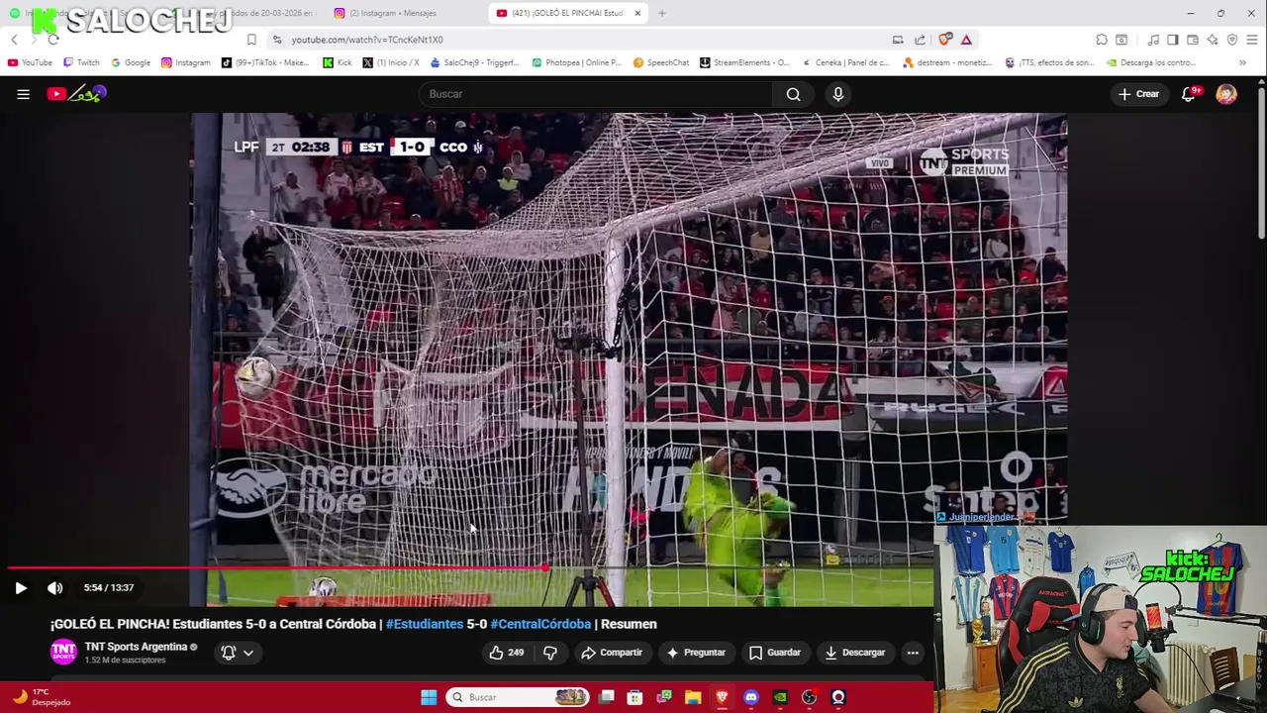Open the YouTube notifications bell
Viewport: 1267px width, 713px height.
point(1190,94)
